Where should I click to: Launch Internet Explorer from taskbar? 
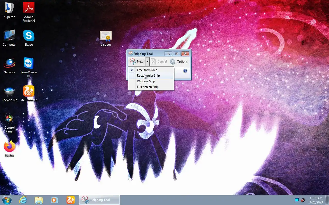coord(23,200)
